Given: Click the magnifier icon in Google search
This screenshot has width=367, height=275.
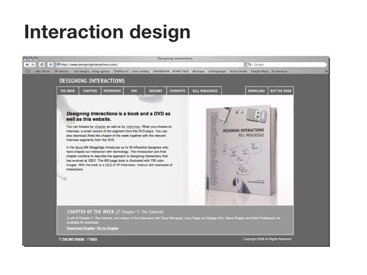Looking at the screenshot, I should coord(250,64).
